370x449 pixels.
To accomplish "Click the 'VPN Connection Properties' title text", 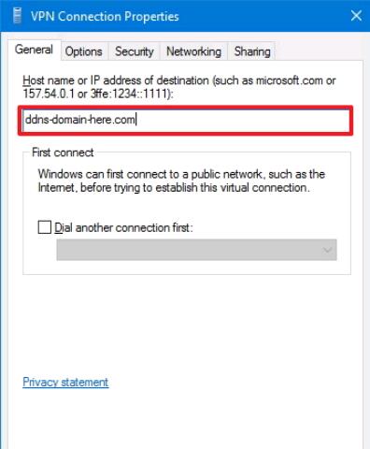I will click(x=105, y=16).
